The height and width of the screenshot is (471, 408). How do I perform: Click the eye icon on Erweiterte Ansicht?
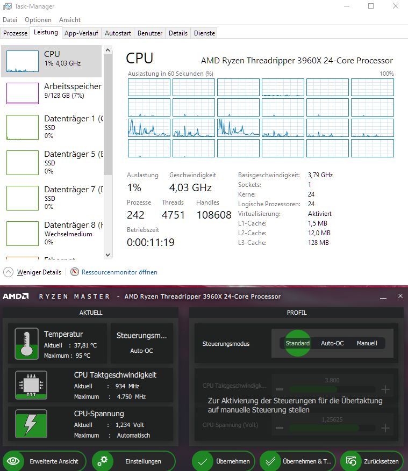point(13,461)
